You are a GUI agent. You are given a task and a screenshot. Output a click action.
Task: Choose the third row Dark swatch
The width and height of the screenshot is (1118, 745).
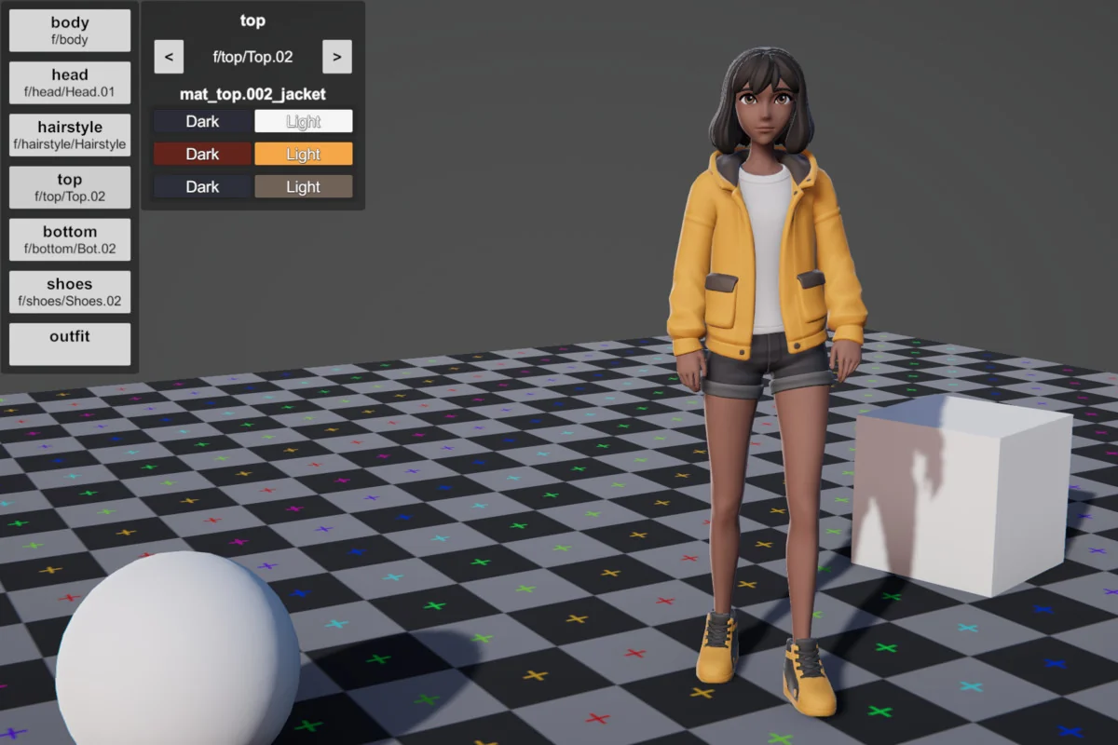202,186
